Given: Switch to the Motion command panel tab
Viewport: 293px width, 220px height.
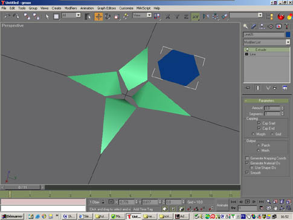Looking at the screenshot, I should [271, 27].
